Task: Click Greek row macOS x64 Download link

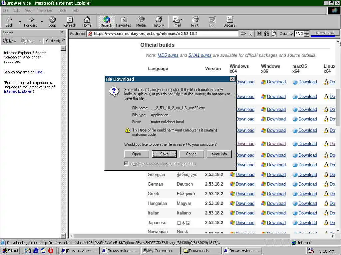Action: click(x=307, y=194)
